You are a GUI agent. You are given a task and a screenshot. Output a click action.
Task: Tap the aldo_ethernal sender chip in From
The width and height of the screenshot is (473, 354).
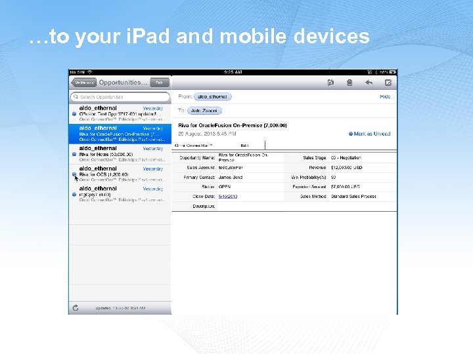(x=212, y=96)
